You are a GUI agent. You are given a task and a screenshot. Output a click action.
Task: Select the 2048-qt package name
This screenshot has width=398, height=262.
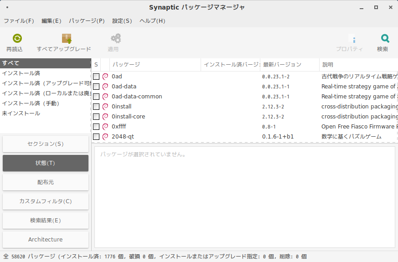point(123,136)
